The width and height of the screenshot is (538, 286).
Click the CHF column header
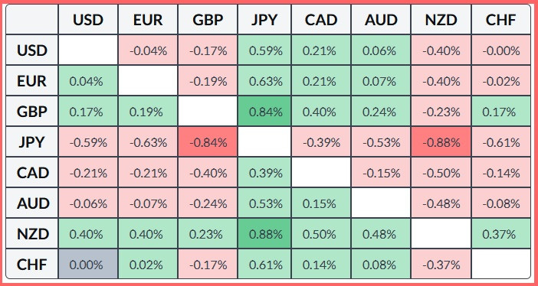(x=501, y=20)
